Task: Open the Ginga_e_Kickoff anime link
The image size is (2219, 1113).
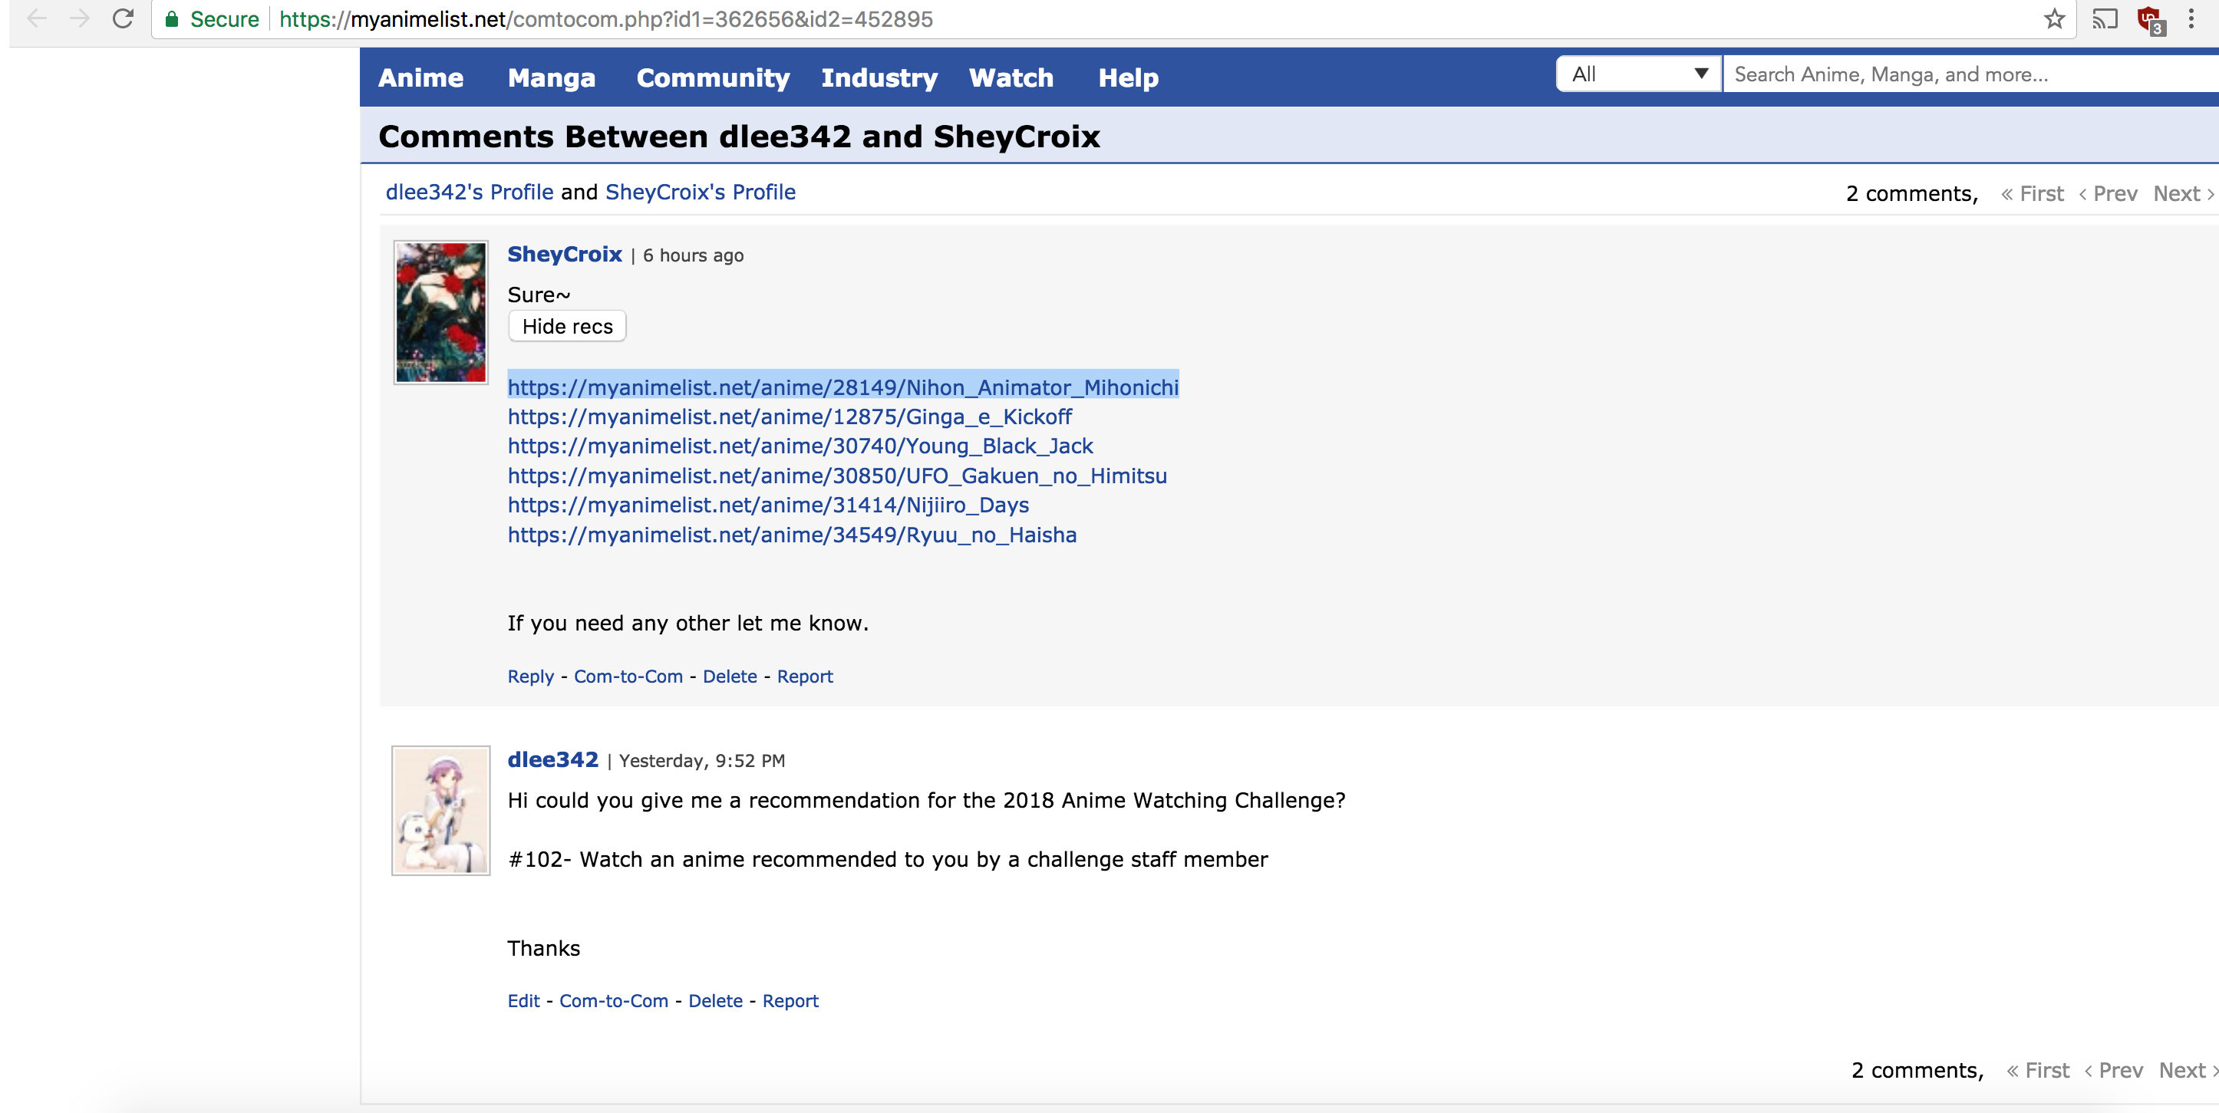Action: click(x=790, y=417)
